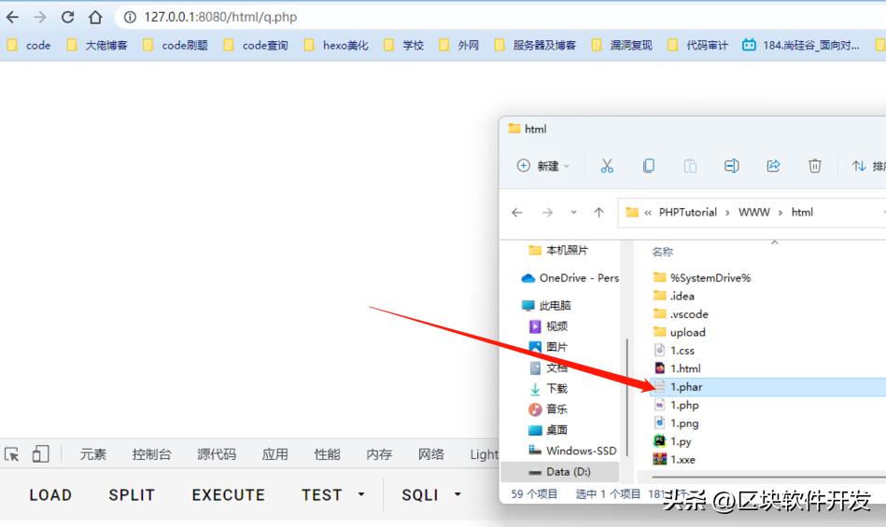Select the %SystemDrive% folder
The image size is (886, 527).
pos(702,278)
